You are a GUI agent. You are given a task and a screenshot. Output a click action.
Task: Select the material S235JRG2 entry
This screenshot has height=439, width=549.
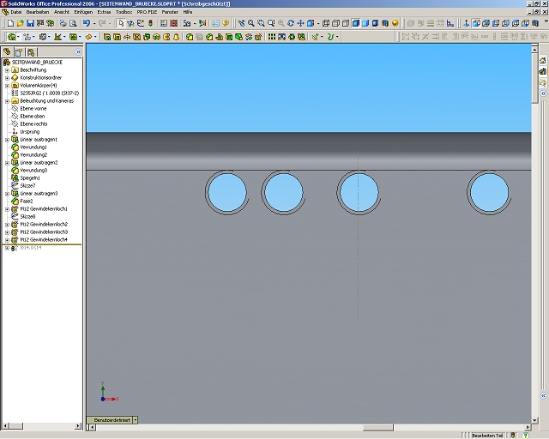50,93
